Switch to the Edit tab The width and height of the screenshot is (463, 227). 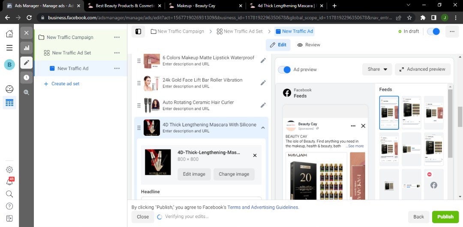click(x=278, y=45)
